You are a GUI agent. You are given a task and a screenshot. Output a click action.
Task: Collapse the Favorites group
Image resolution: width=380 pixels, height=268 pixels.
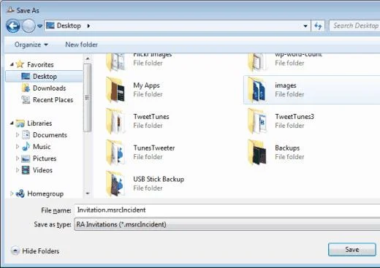coord(12,64)
